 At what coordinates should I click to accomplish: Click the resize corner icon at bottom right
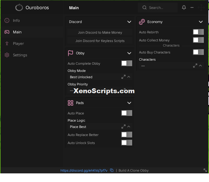(205, 170)
